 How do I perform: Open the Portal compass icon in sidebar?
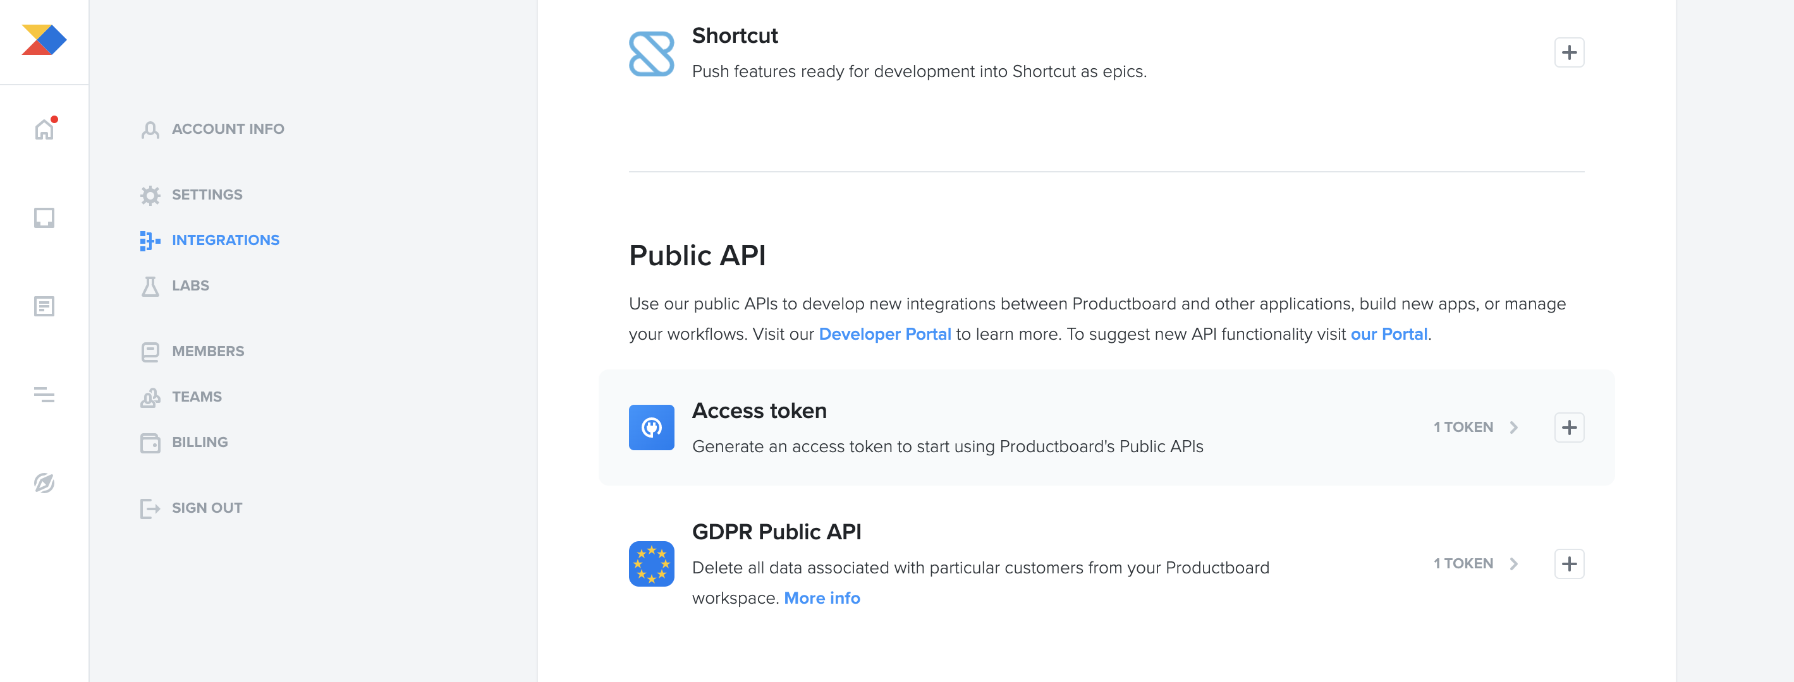(44, 483)
